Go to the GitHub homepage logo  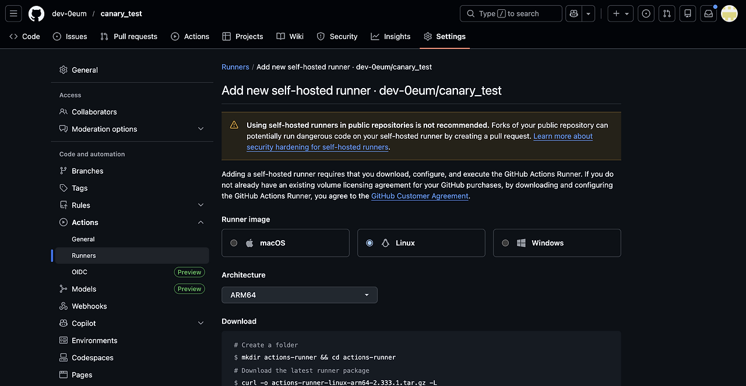pos(37,13)
